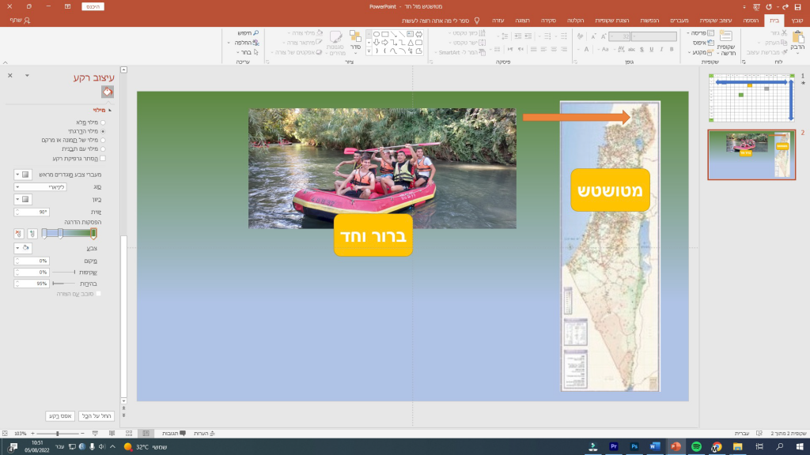Click the brightness (בהירות) slider
The image size is (810, 455).
tap(63, 284)
